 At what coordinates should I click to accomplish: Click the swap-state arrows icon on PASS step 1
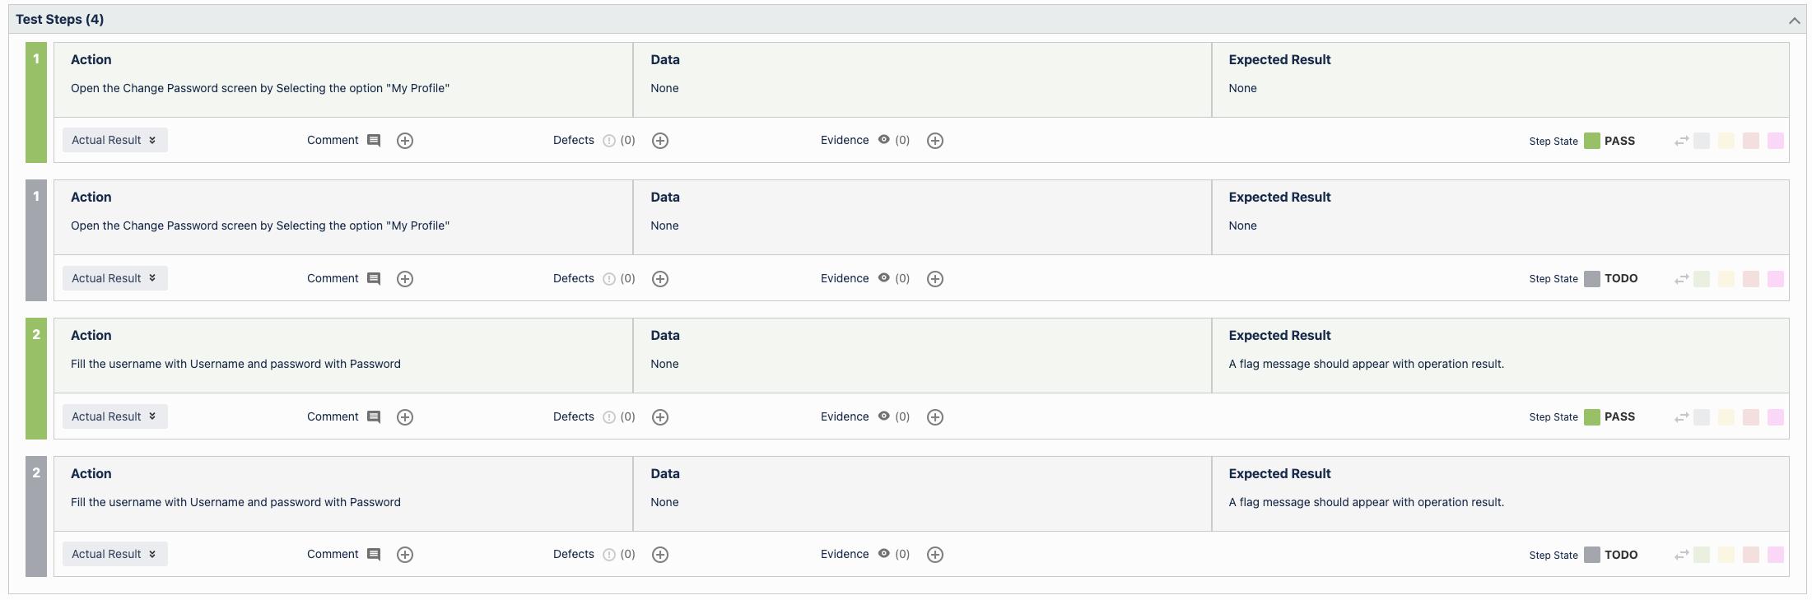(1681, 141)
